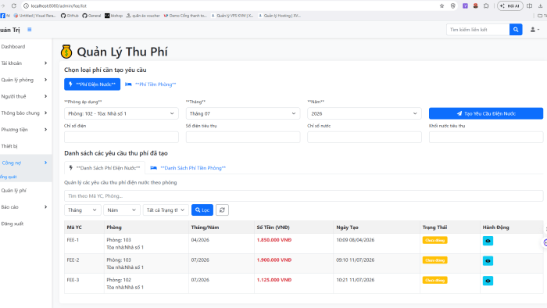Viewport: 547px width, 308px height.
Task: Click the shield icon in address bar
Action: 452,5
